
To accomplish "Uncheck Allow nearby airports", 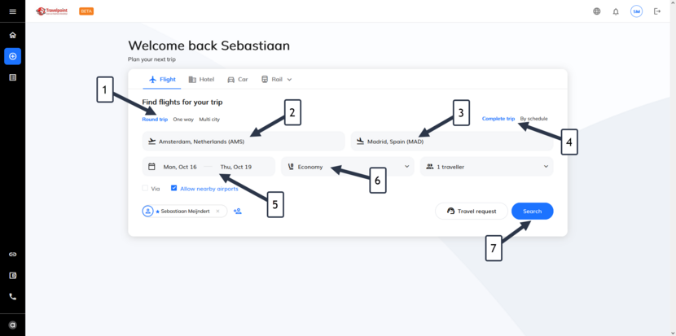I will (x=174, y=188).
